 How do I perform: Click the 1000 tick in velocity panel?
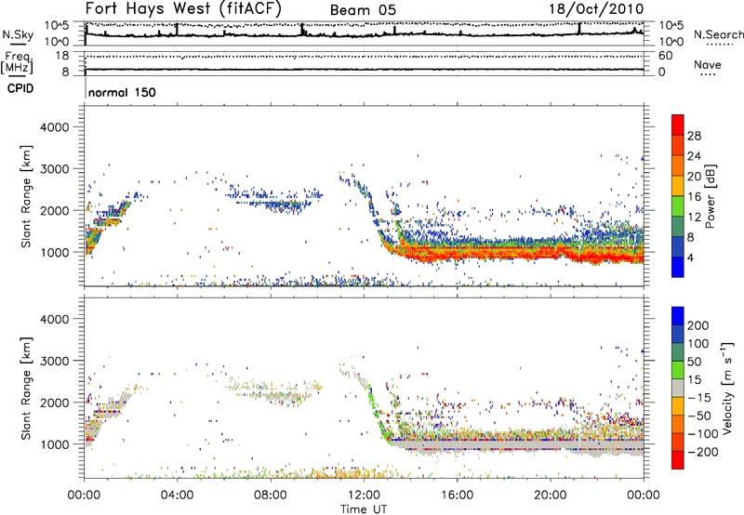click(x=55, y=444)
